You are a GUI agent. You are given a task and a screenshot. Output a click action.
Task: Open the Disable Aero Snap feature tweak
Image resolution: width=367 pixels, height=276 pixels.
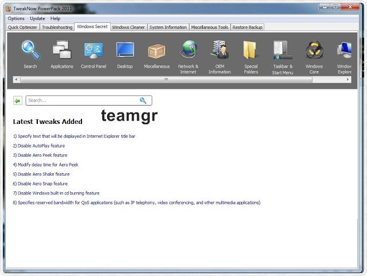point(40,184)
